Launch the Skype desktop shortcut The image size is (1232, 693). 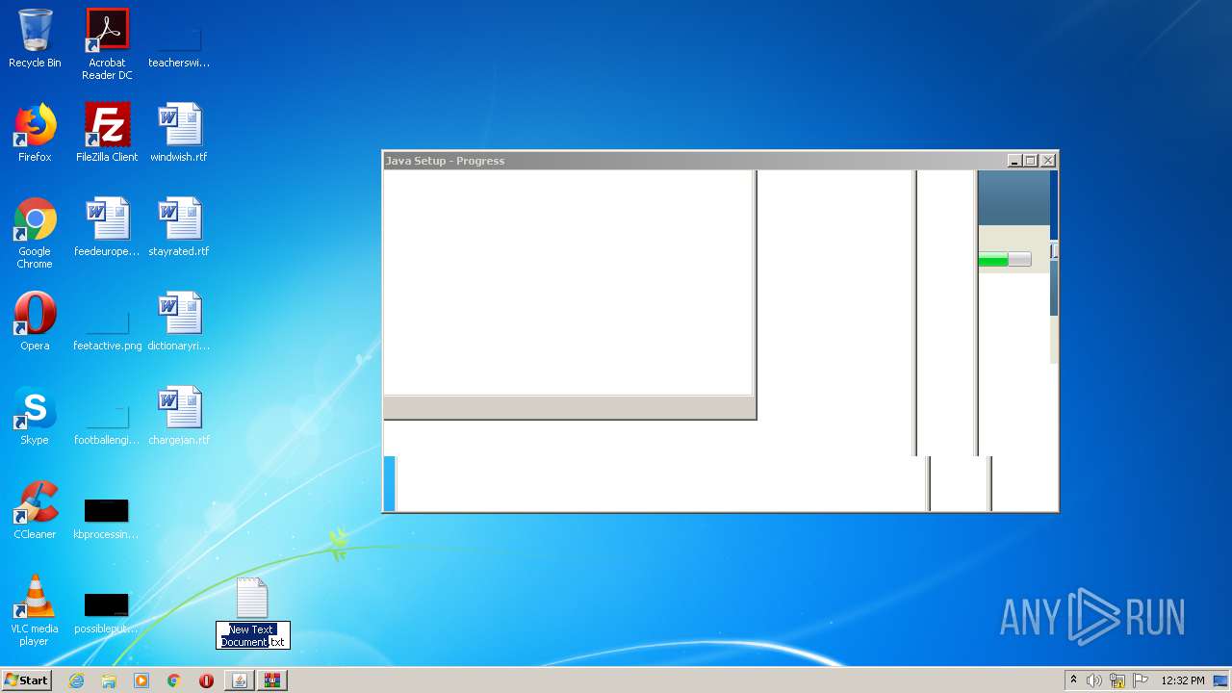pos(35,416)
